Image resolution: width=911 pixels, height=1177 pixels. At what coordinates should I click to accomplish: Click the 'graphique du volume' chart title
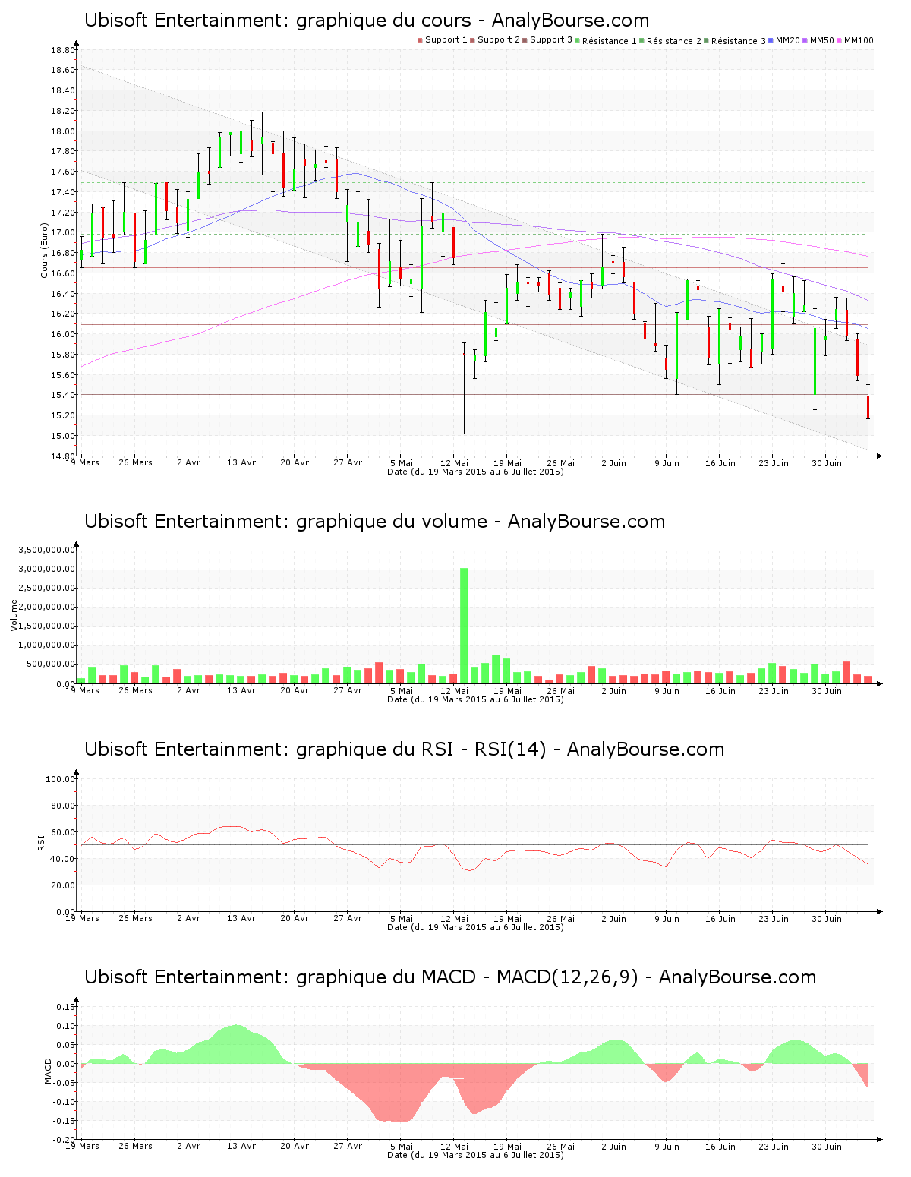(x=375, y=522)
